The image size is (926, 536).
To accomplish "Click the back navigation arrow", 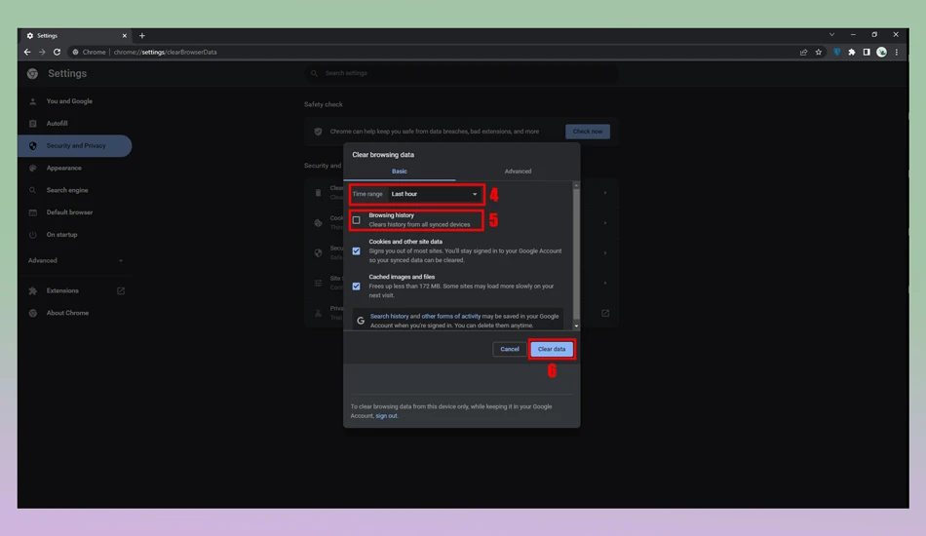I will coord(27,52).
